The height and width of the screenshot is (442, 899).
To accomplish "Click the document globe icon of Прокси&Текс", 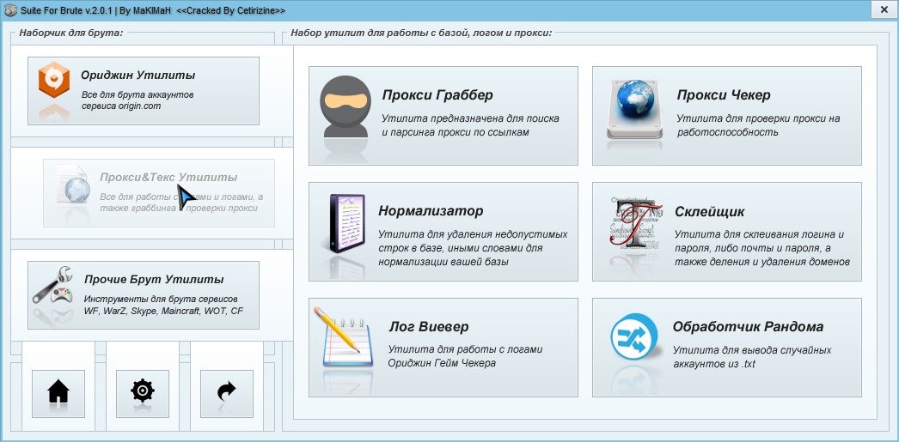I will 72,184.
